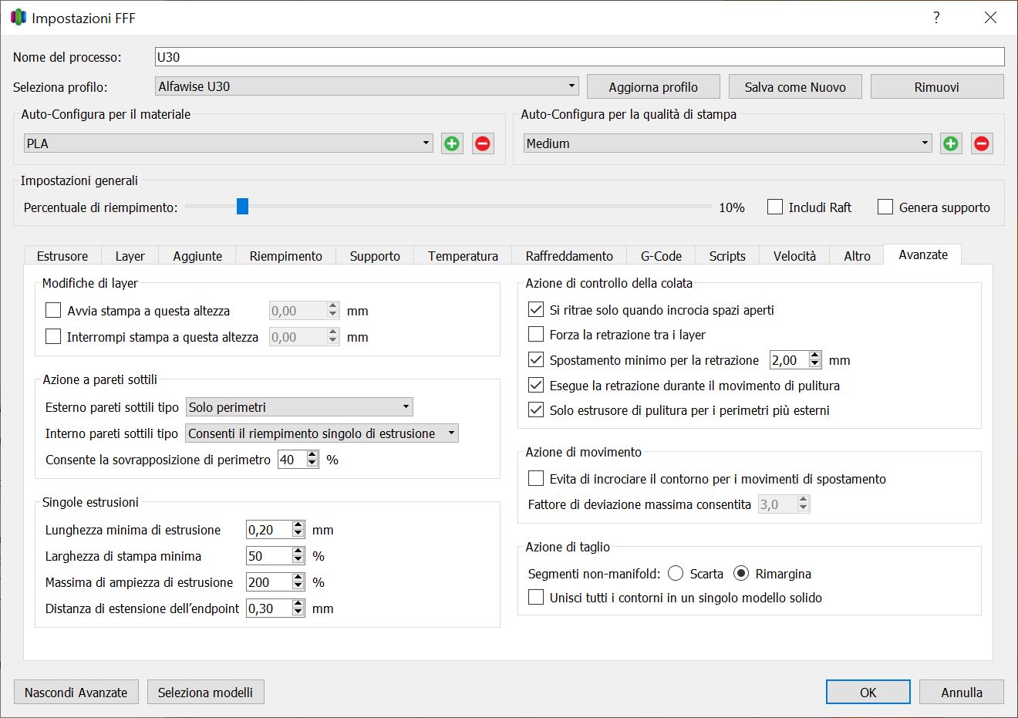Image resolution: width=1018 pixels, height=718 pixels.
Task: Open the Seleziona profilo dropdown
Action: click(367, 86)
